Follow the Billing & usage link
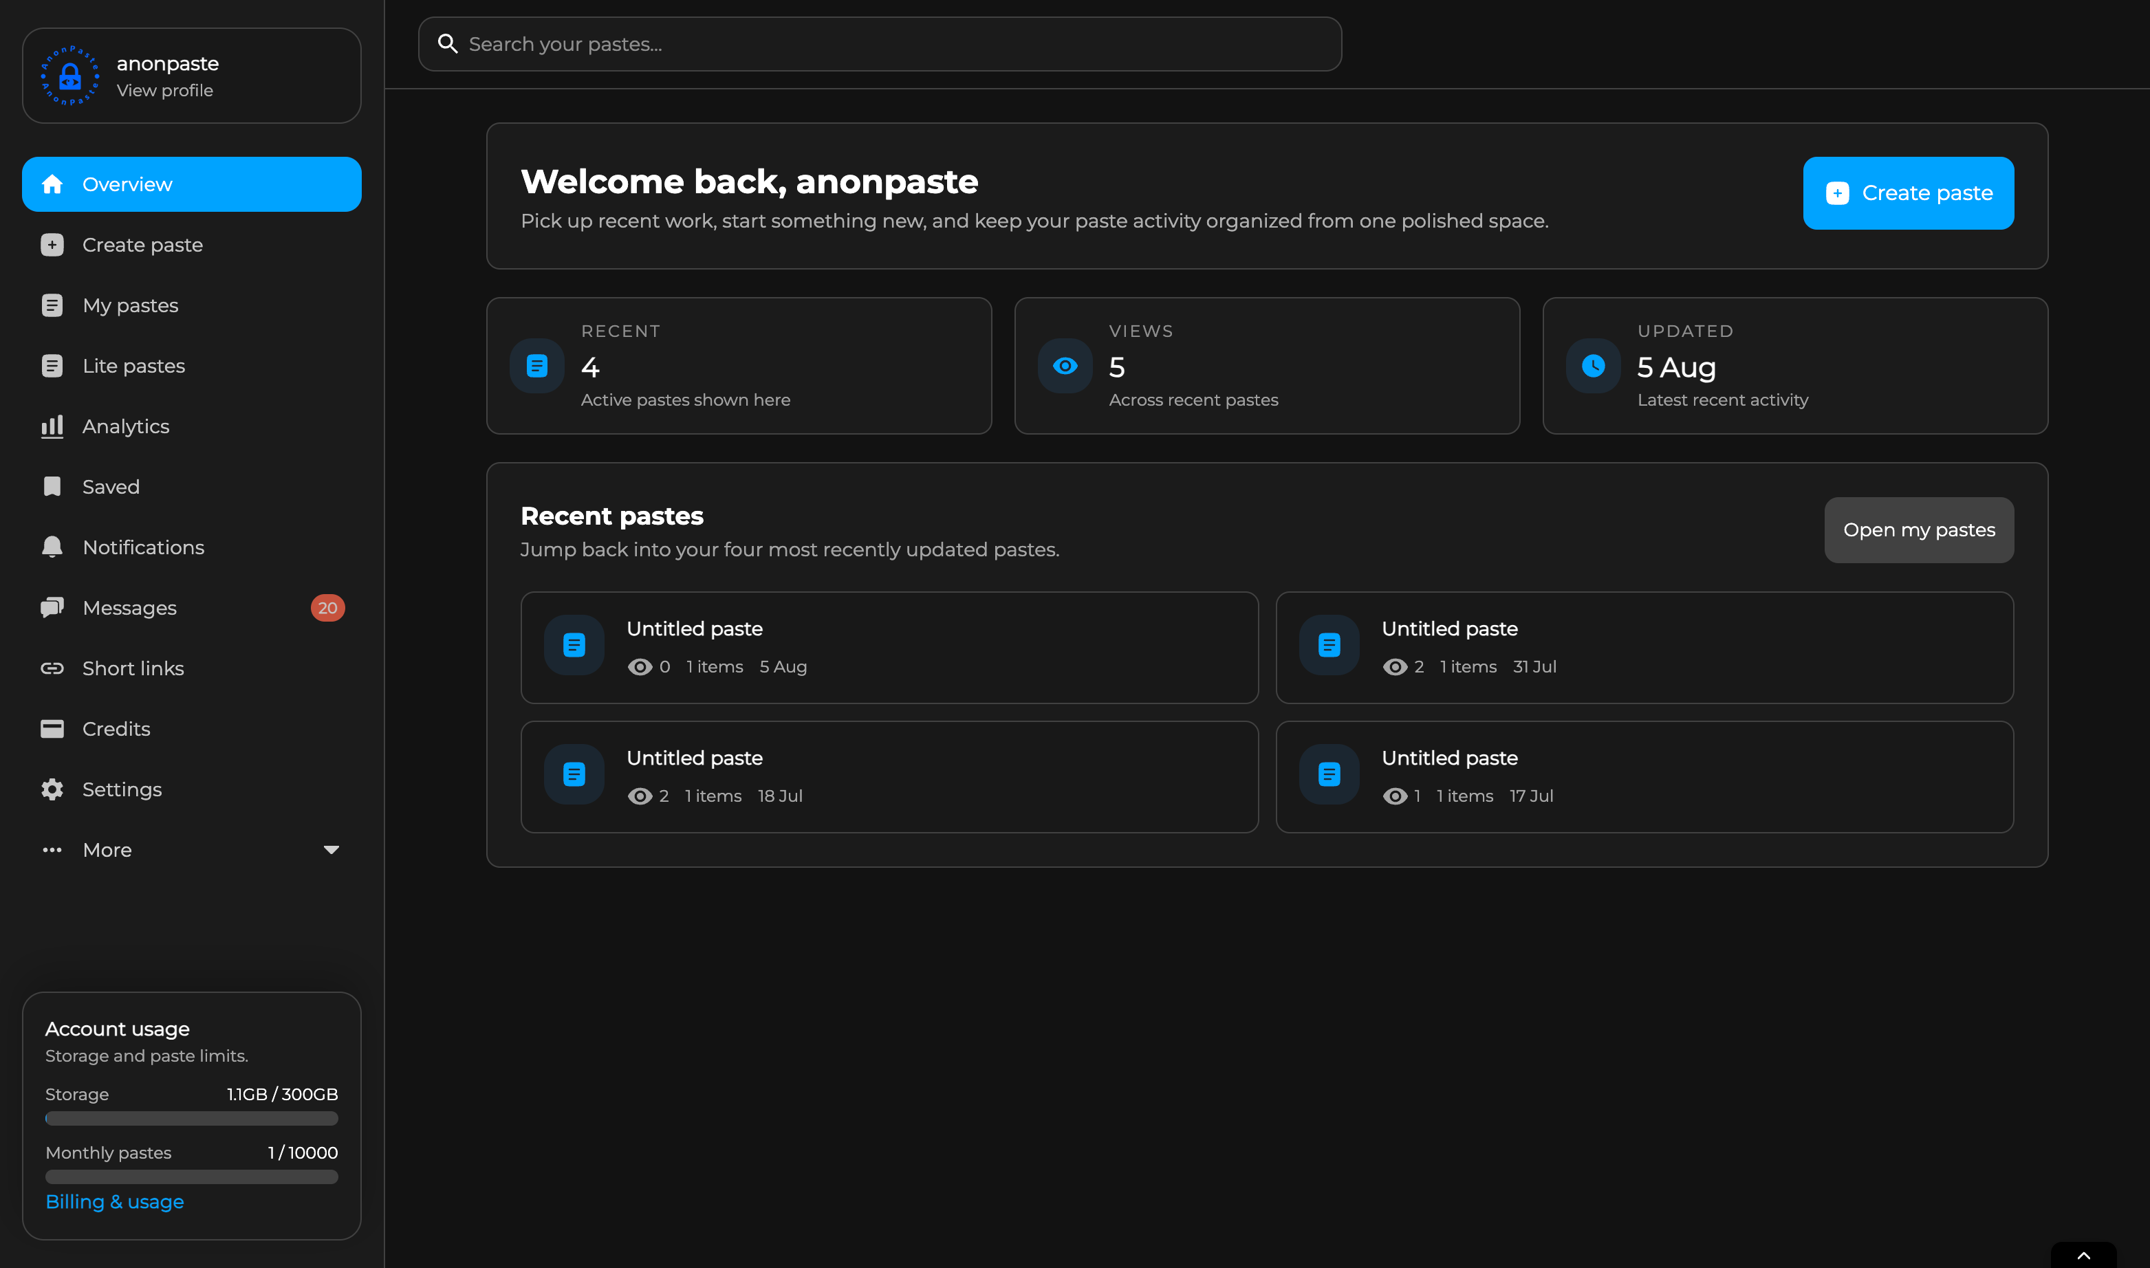Screen dimensions: 2150x1268 point(114,1201)
